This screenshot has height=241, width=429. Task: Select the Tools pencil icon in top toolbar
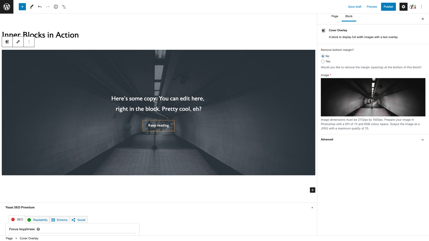pyautogui.click(x=32, y=7)
